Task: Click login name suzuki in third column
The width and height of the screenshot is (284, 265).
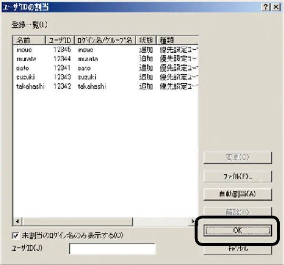Action: click(x=87, y=77)
